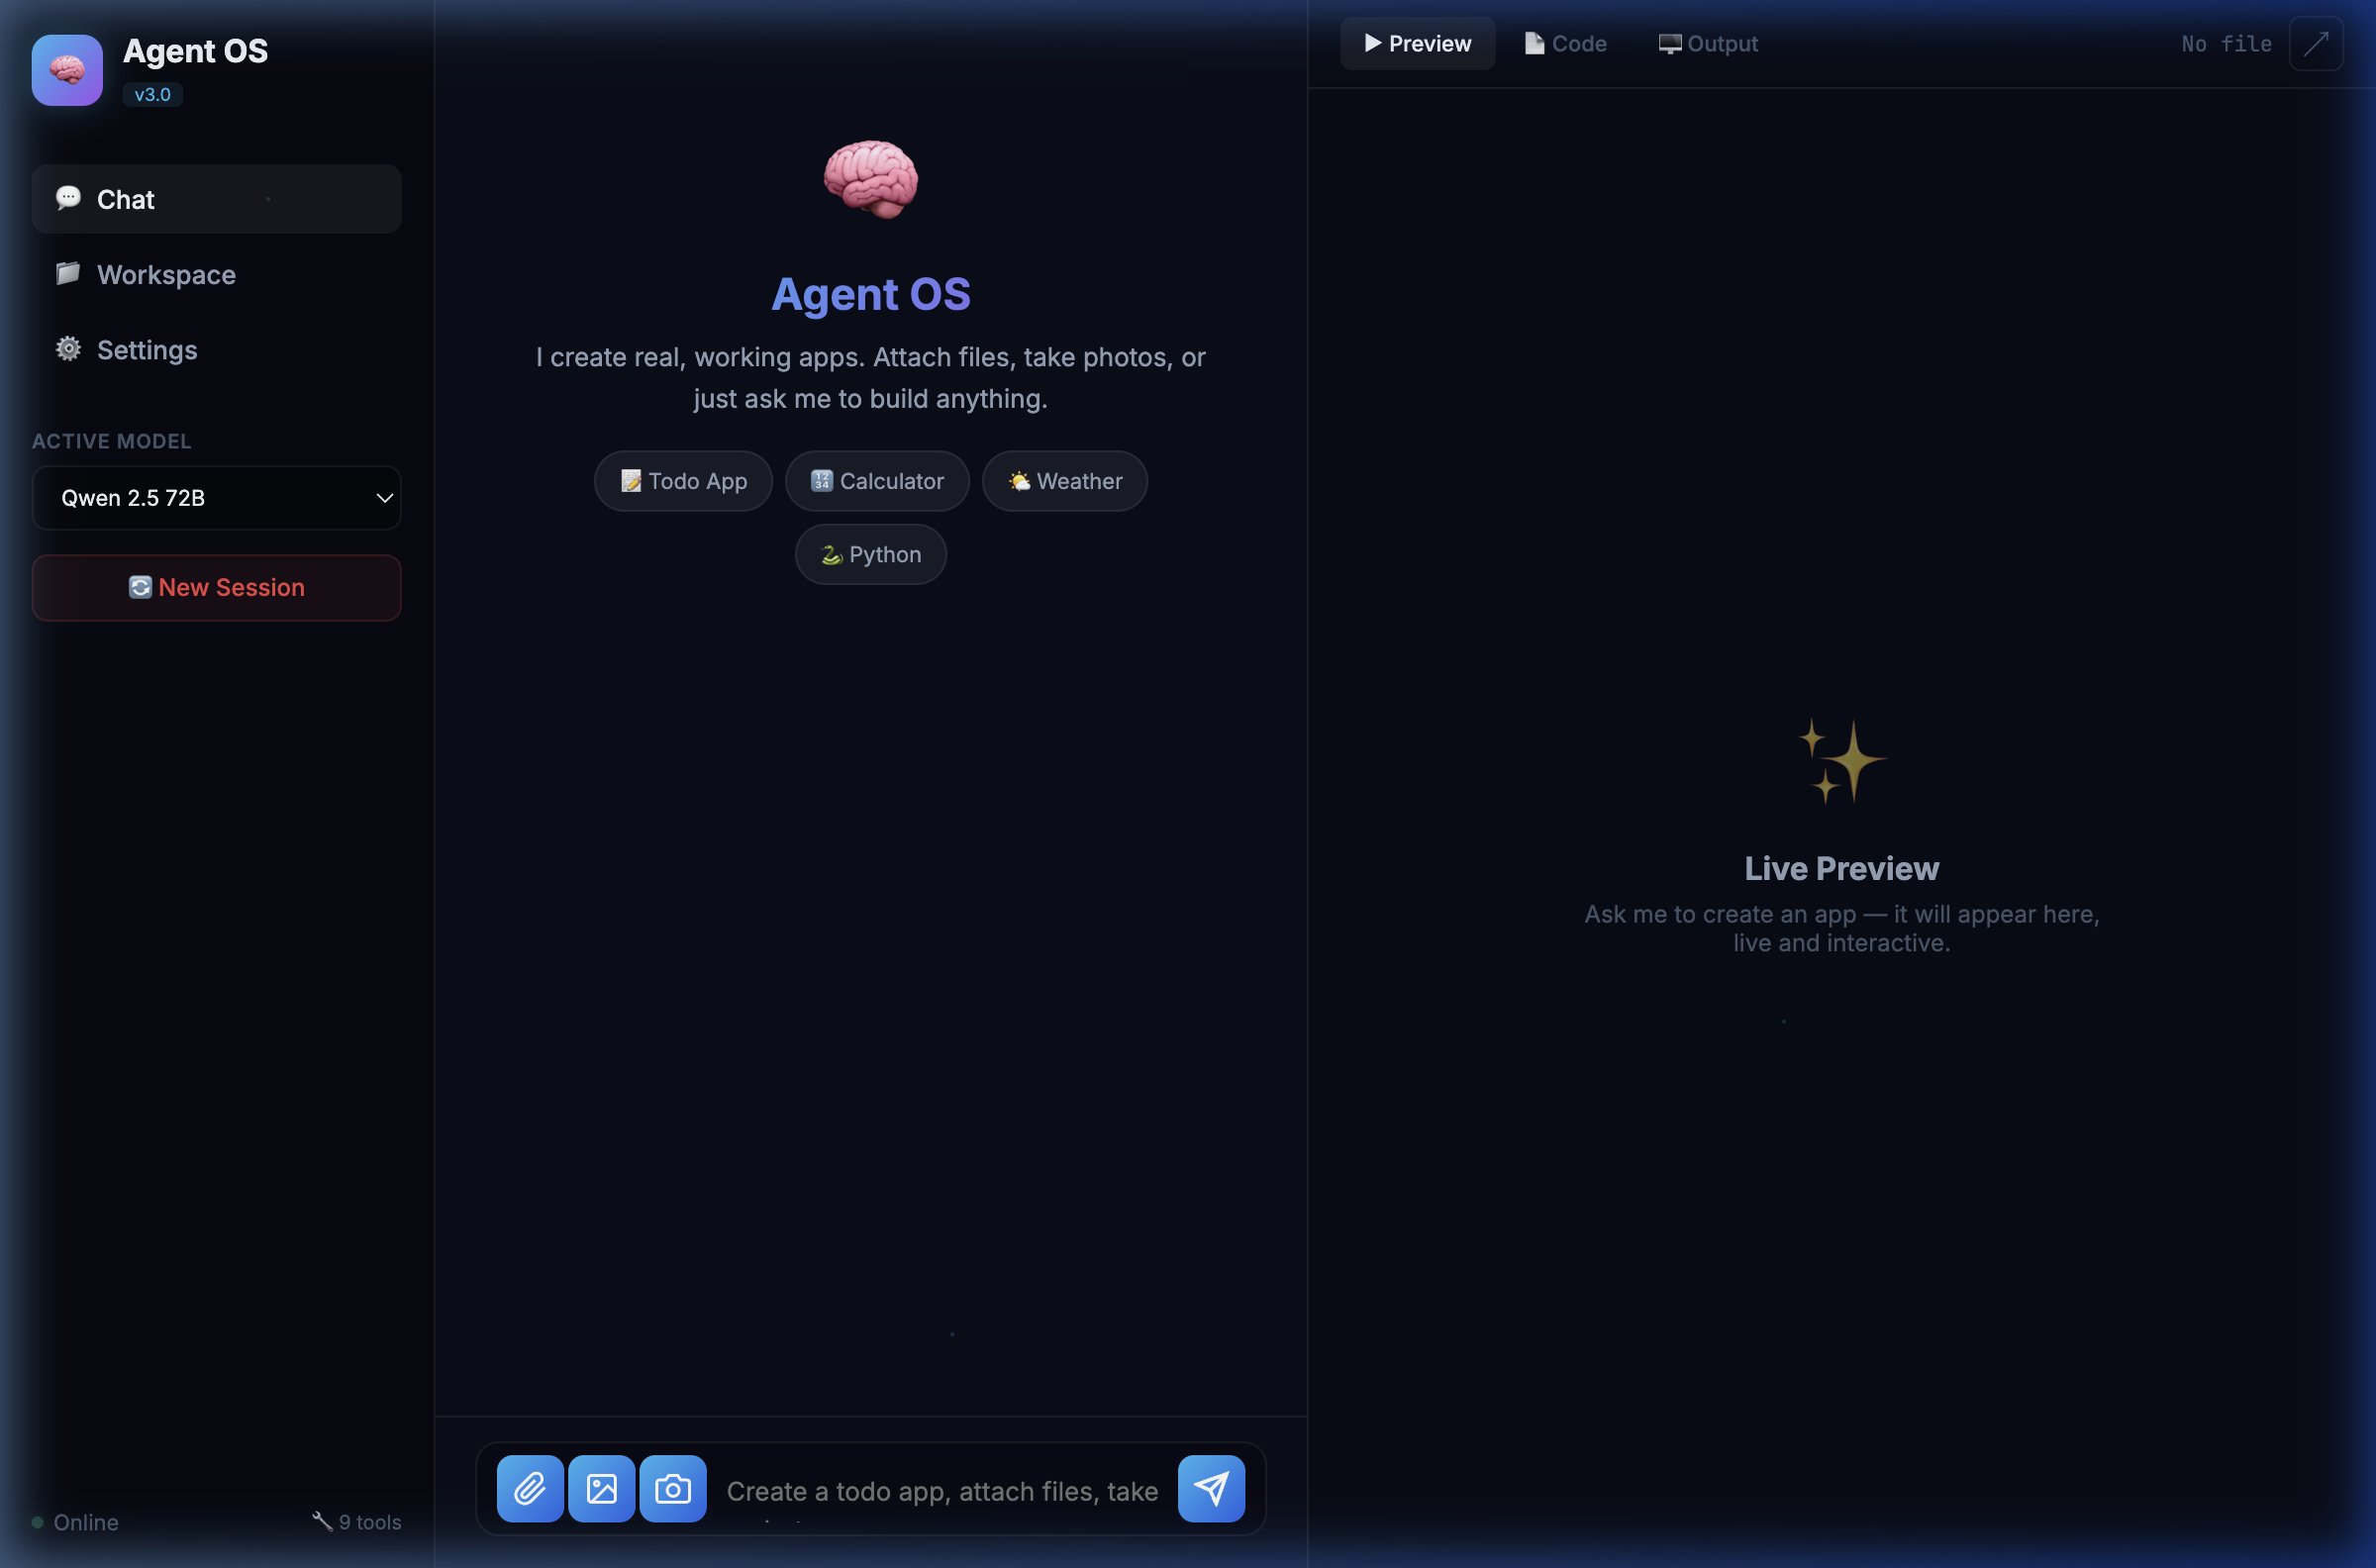2376x1568 pixels.
Task: Open preview in new window arrow icon
Action: point(2316,43)
